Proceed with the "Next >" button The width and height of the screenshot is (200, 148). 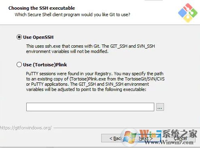click(x=146, y=138)
